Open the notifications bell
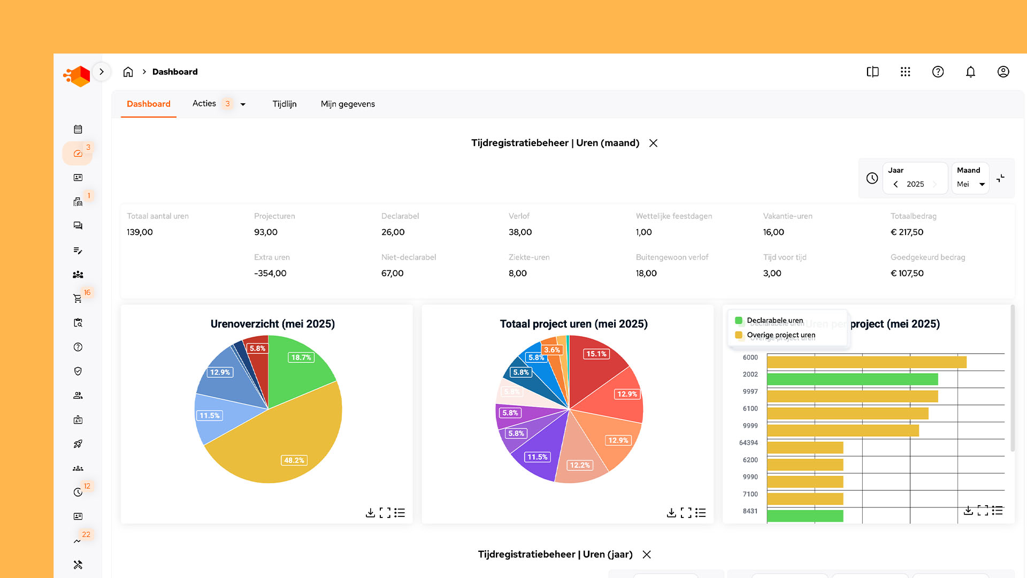 [x=970, y=71]
